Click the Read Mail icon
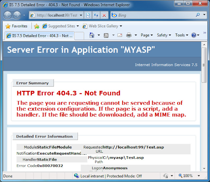Screen dimensions: 210x182 [120, 35]
